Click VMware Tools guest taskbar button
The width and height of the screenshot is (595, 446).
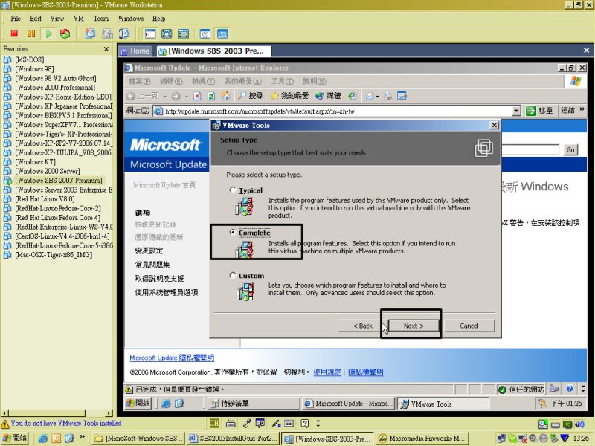pos(443,404)
